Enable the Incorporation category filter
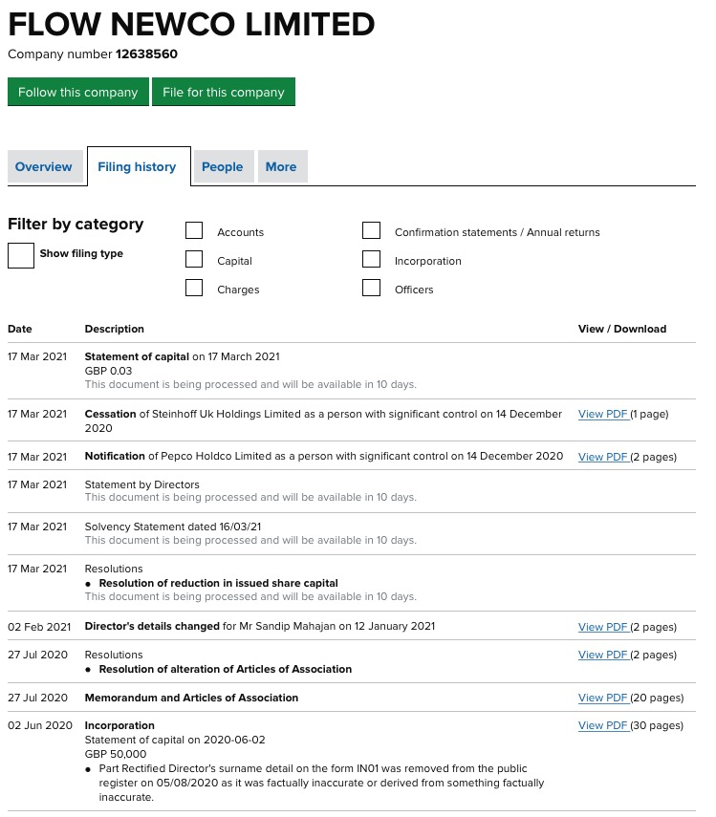Image resolution: width=716 pixels, height=817 pixels. [372, 259]
